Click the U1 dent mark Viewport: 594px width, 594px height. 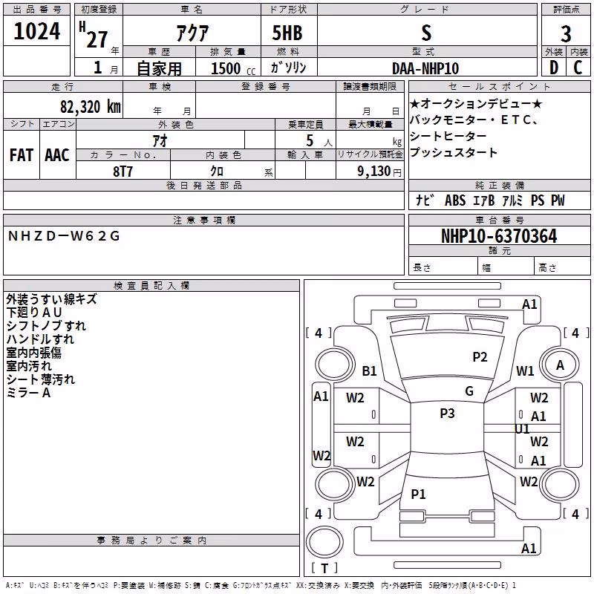point(522,429)
